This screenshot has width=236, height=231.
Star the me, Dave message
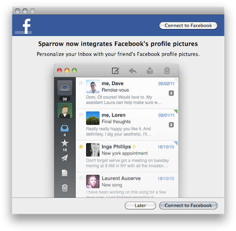[81, 83]
